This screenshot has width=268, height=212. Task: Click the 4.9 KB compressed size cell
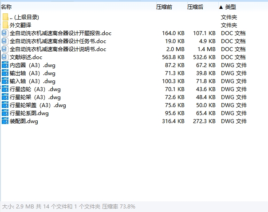[207, 41]
